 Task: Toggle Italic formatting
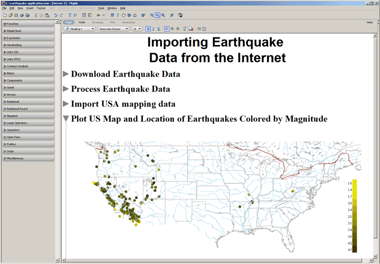coord(153,29)
